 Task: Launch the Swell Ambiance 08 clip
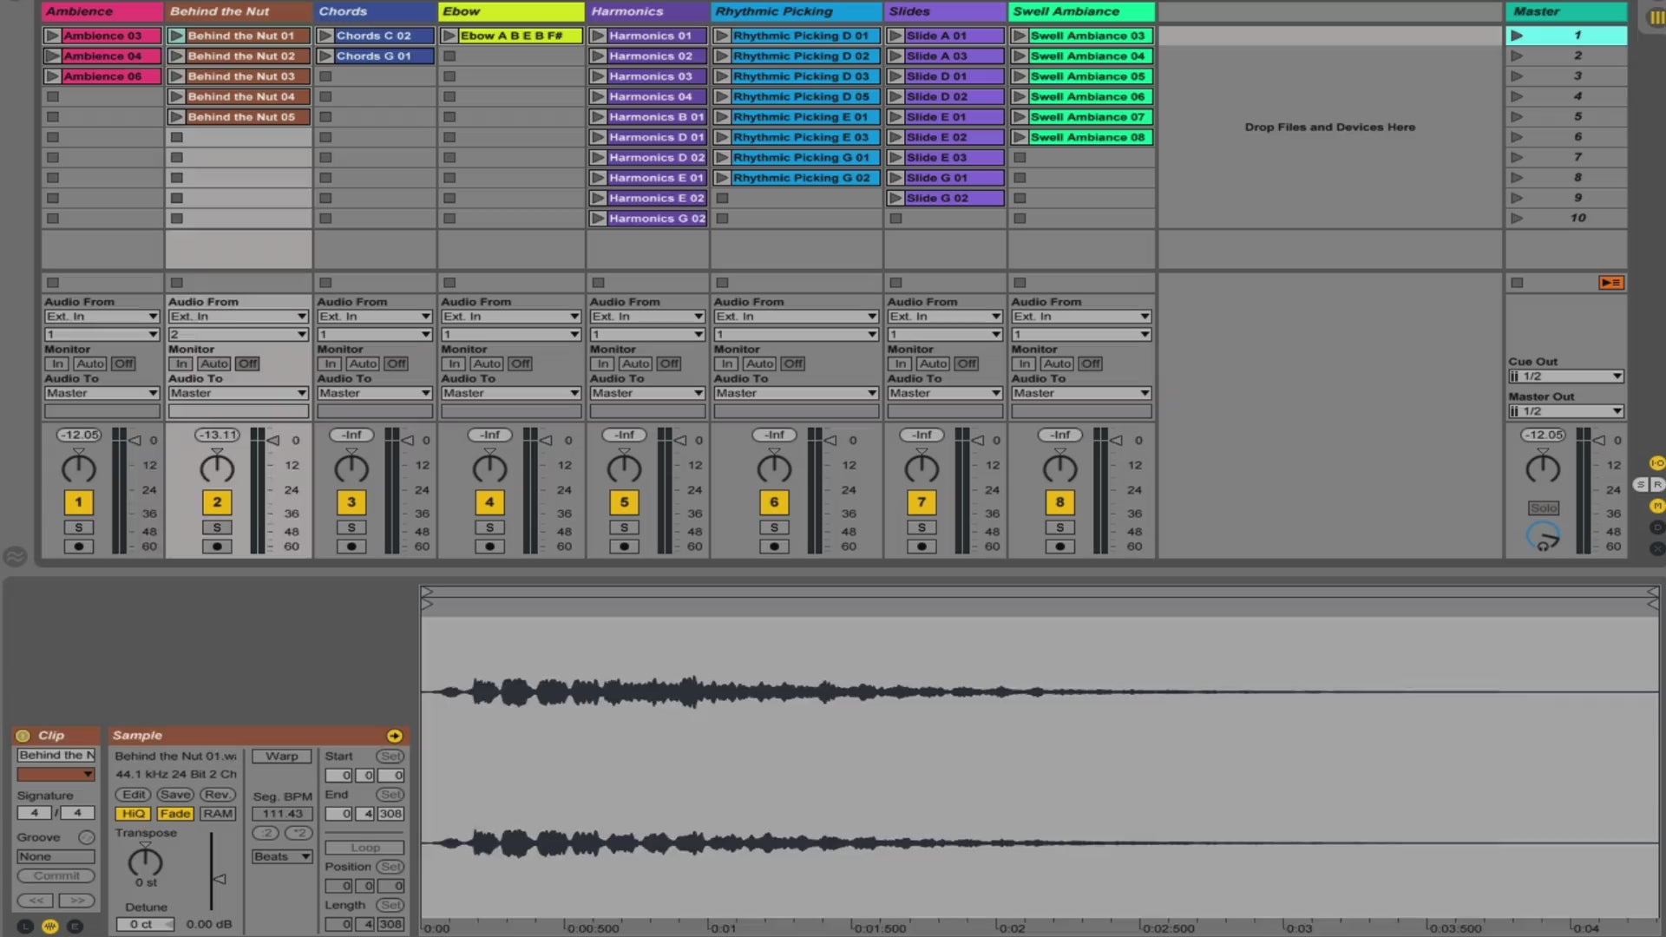(x=1020, y=137)
